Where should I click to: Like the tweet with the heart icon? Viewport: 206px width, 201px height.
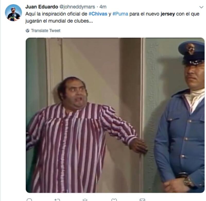coord(114,200)
